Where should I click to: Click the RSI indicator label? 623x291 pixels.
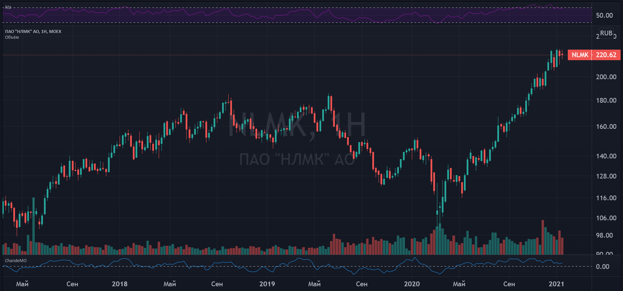[x=8, y=7]
